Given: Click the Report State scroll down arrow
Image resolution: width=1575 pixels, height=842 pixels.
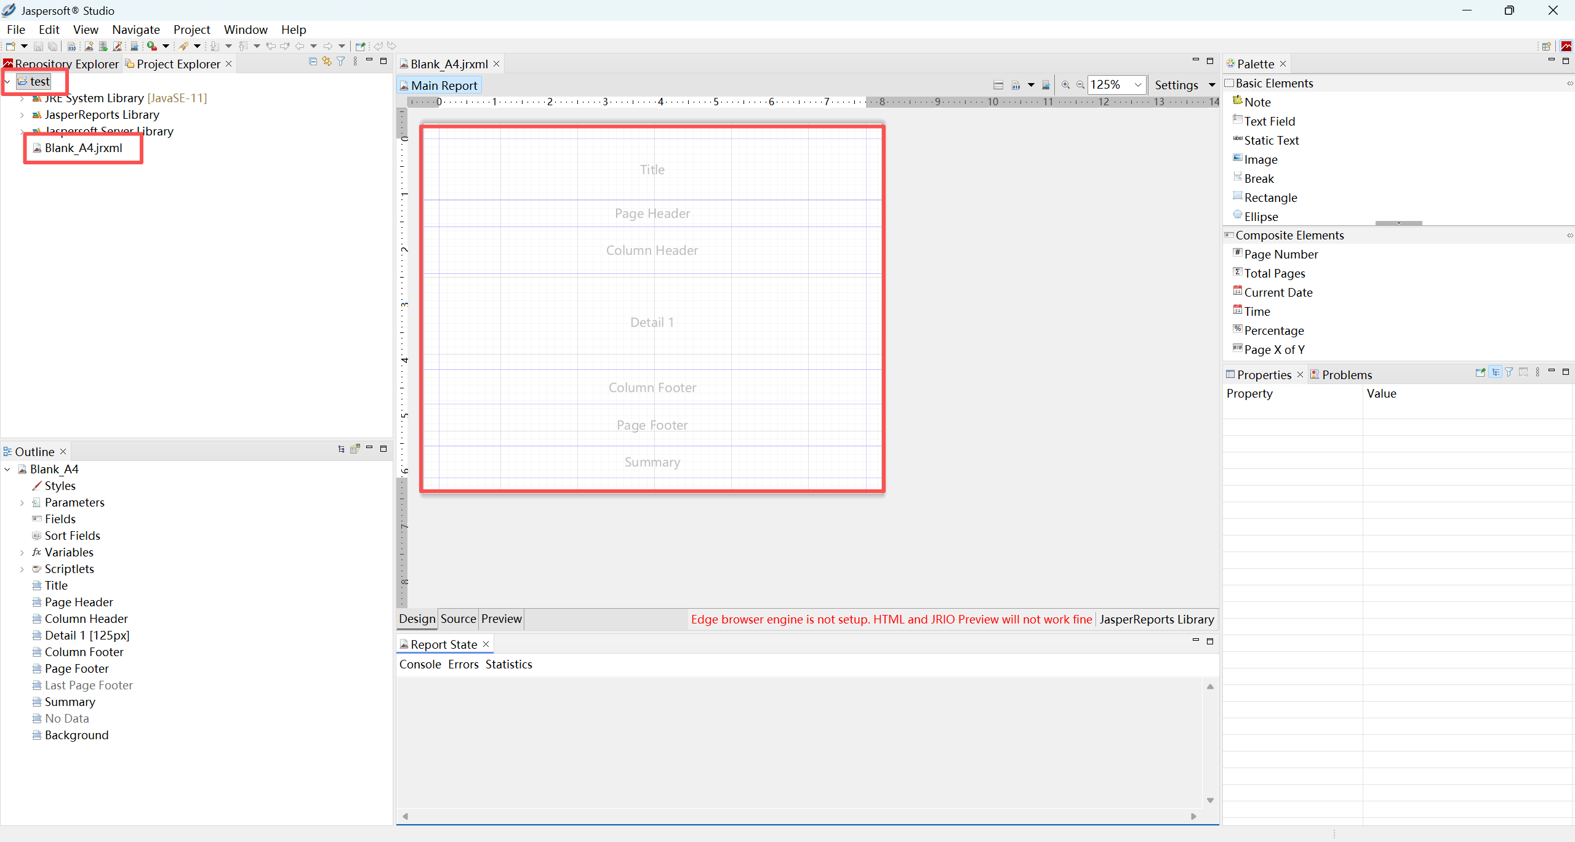Looking at the screenshot, I should click(x=1210, y=801).
